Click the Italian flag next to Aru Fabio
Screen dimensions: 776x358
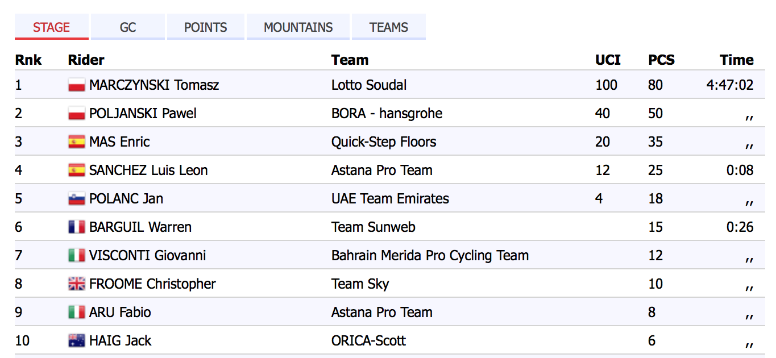[76, 313]
